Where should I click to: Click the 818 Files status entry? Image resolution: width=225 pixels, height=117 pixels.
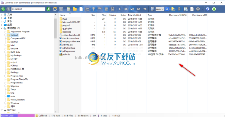coord(69,116)
